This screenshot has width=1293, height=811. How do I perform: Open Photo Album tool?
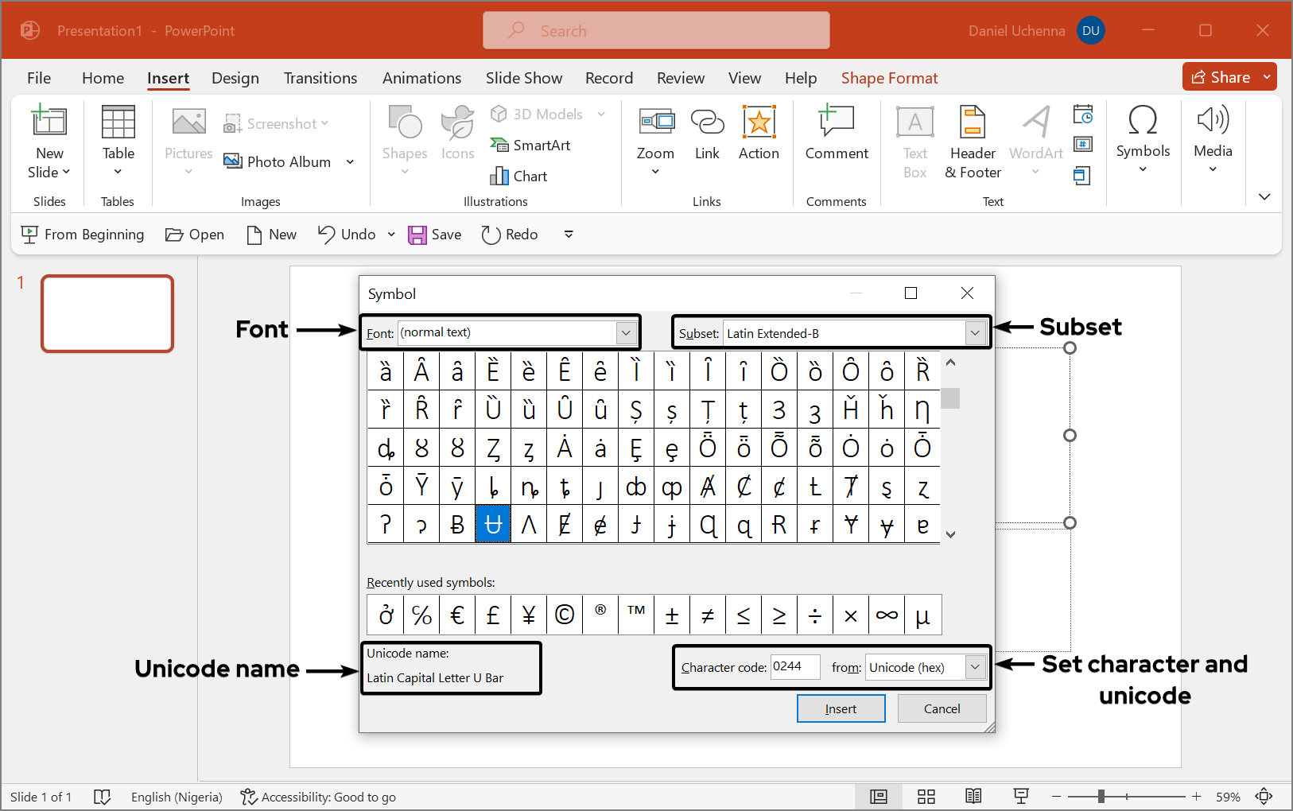point(278,161)
